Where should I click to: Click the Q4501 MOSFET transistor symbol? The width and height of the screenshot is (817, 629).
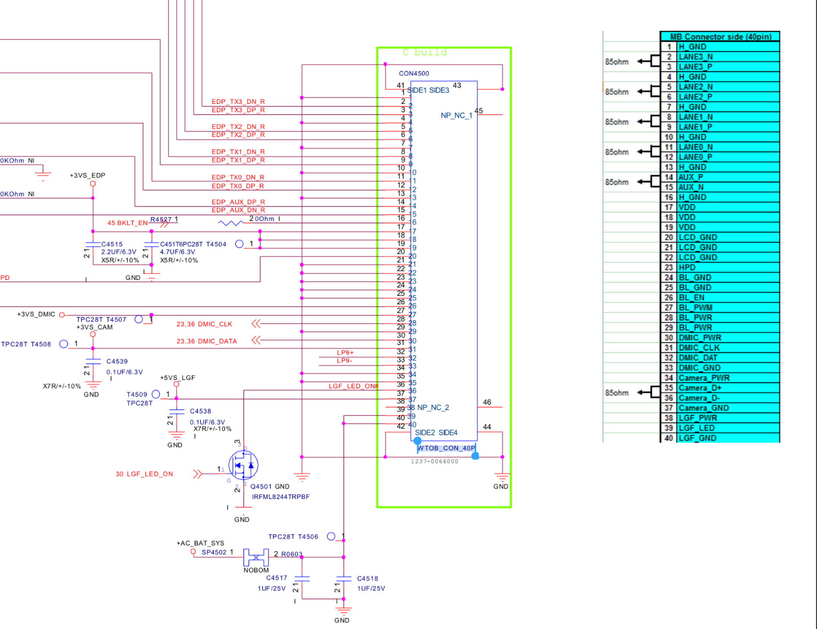pos(243,465)
